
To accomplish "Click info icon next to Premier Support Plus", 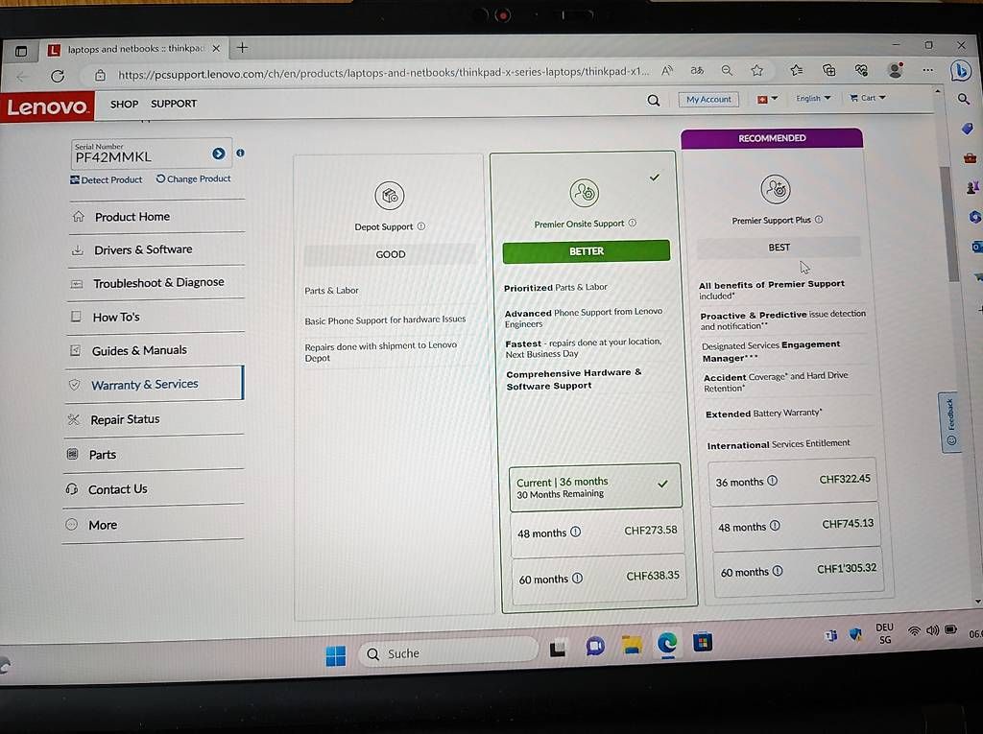I will [819, 220].
